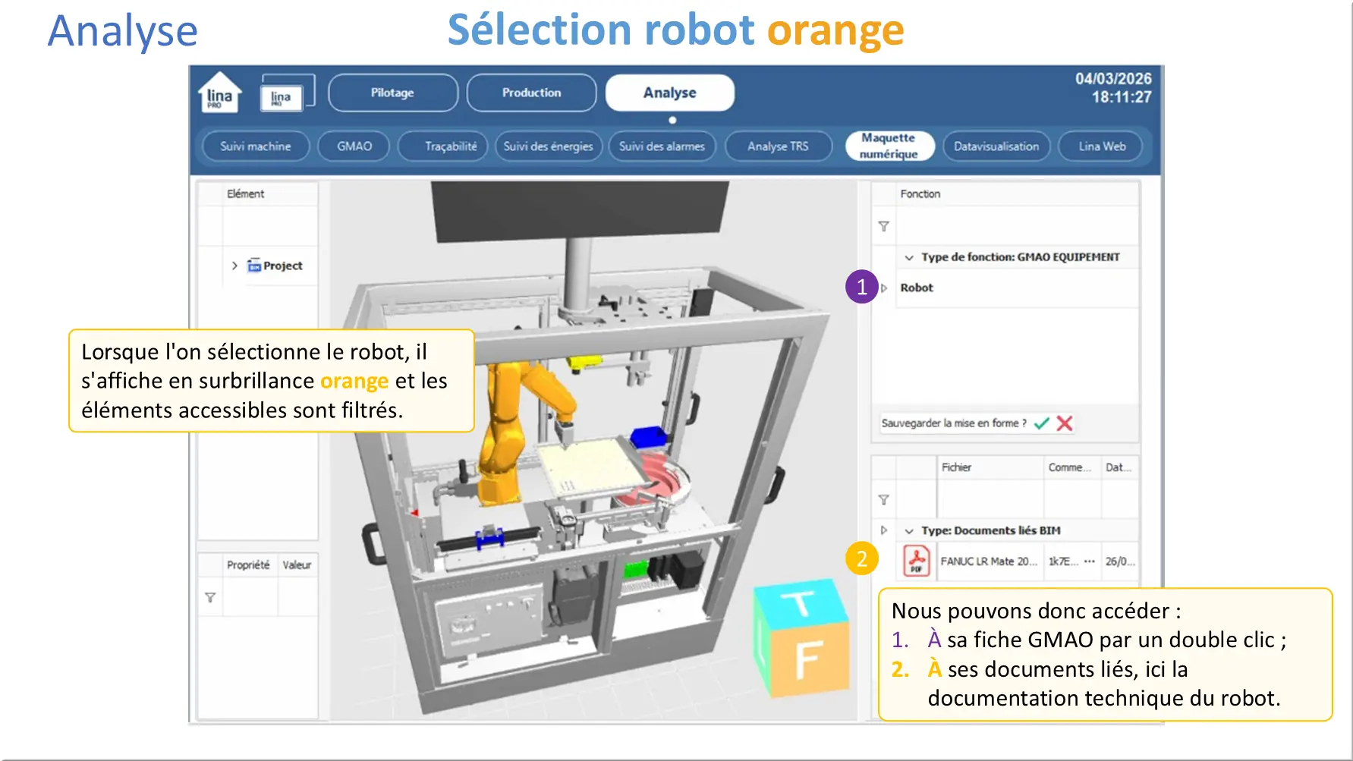Select the orange robot in 3D view
This screenshot has height=761, width=1353.
point(508,425)
